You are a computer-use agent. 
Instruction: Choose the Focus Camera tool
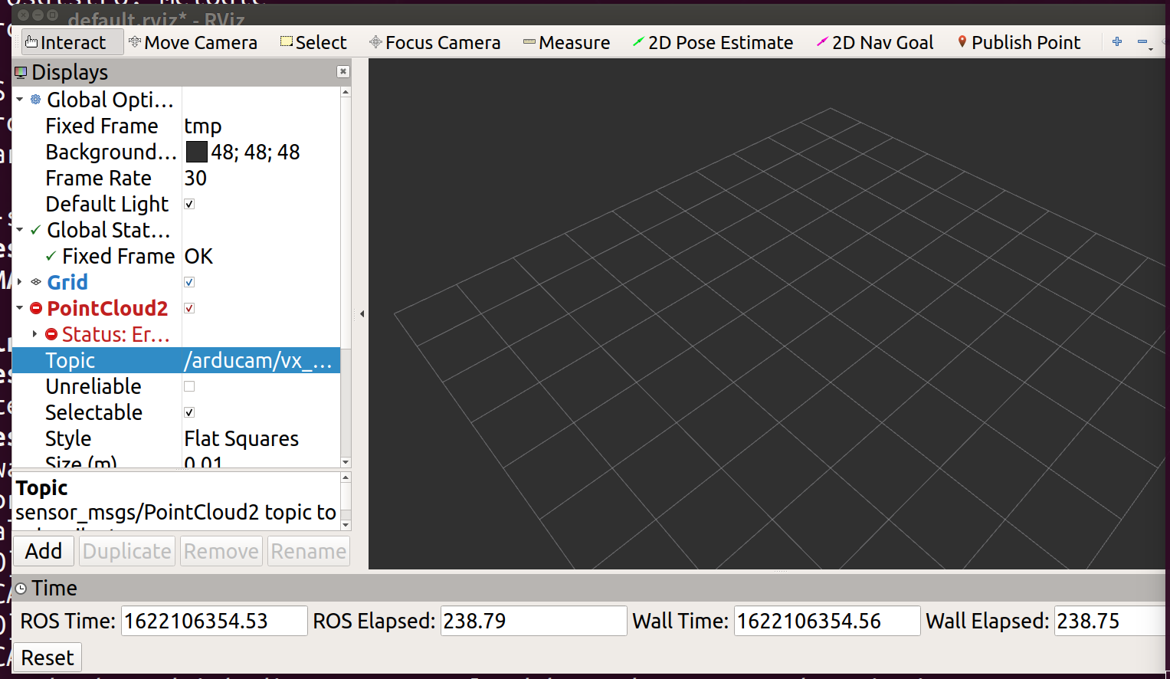[x=434, y=42]
